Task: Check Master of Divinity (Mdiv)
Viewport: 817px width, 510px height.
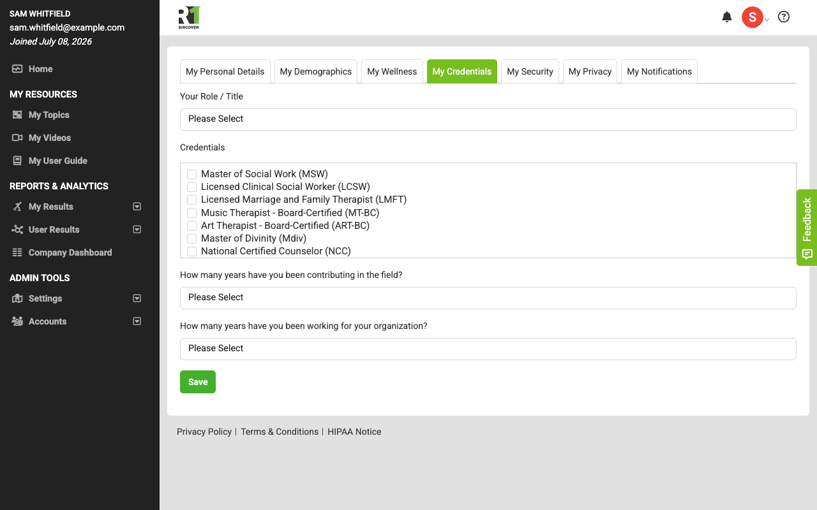Action: click(191, 238)
